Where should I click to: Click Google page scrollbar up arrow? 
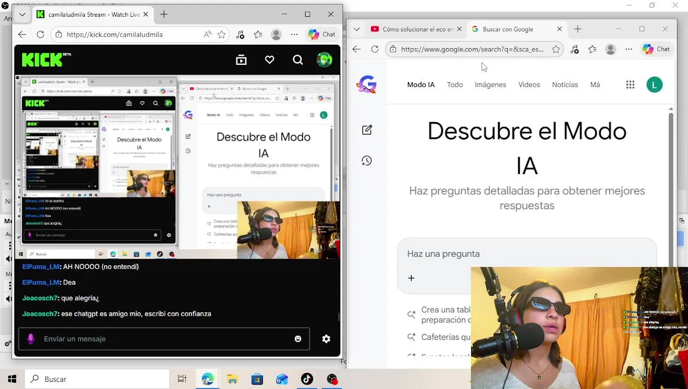[x=671, y=110]
